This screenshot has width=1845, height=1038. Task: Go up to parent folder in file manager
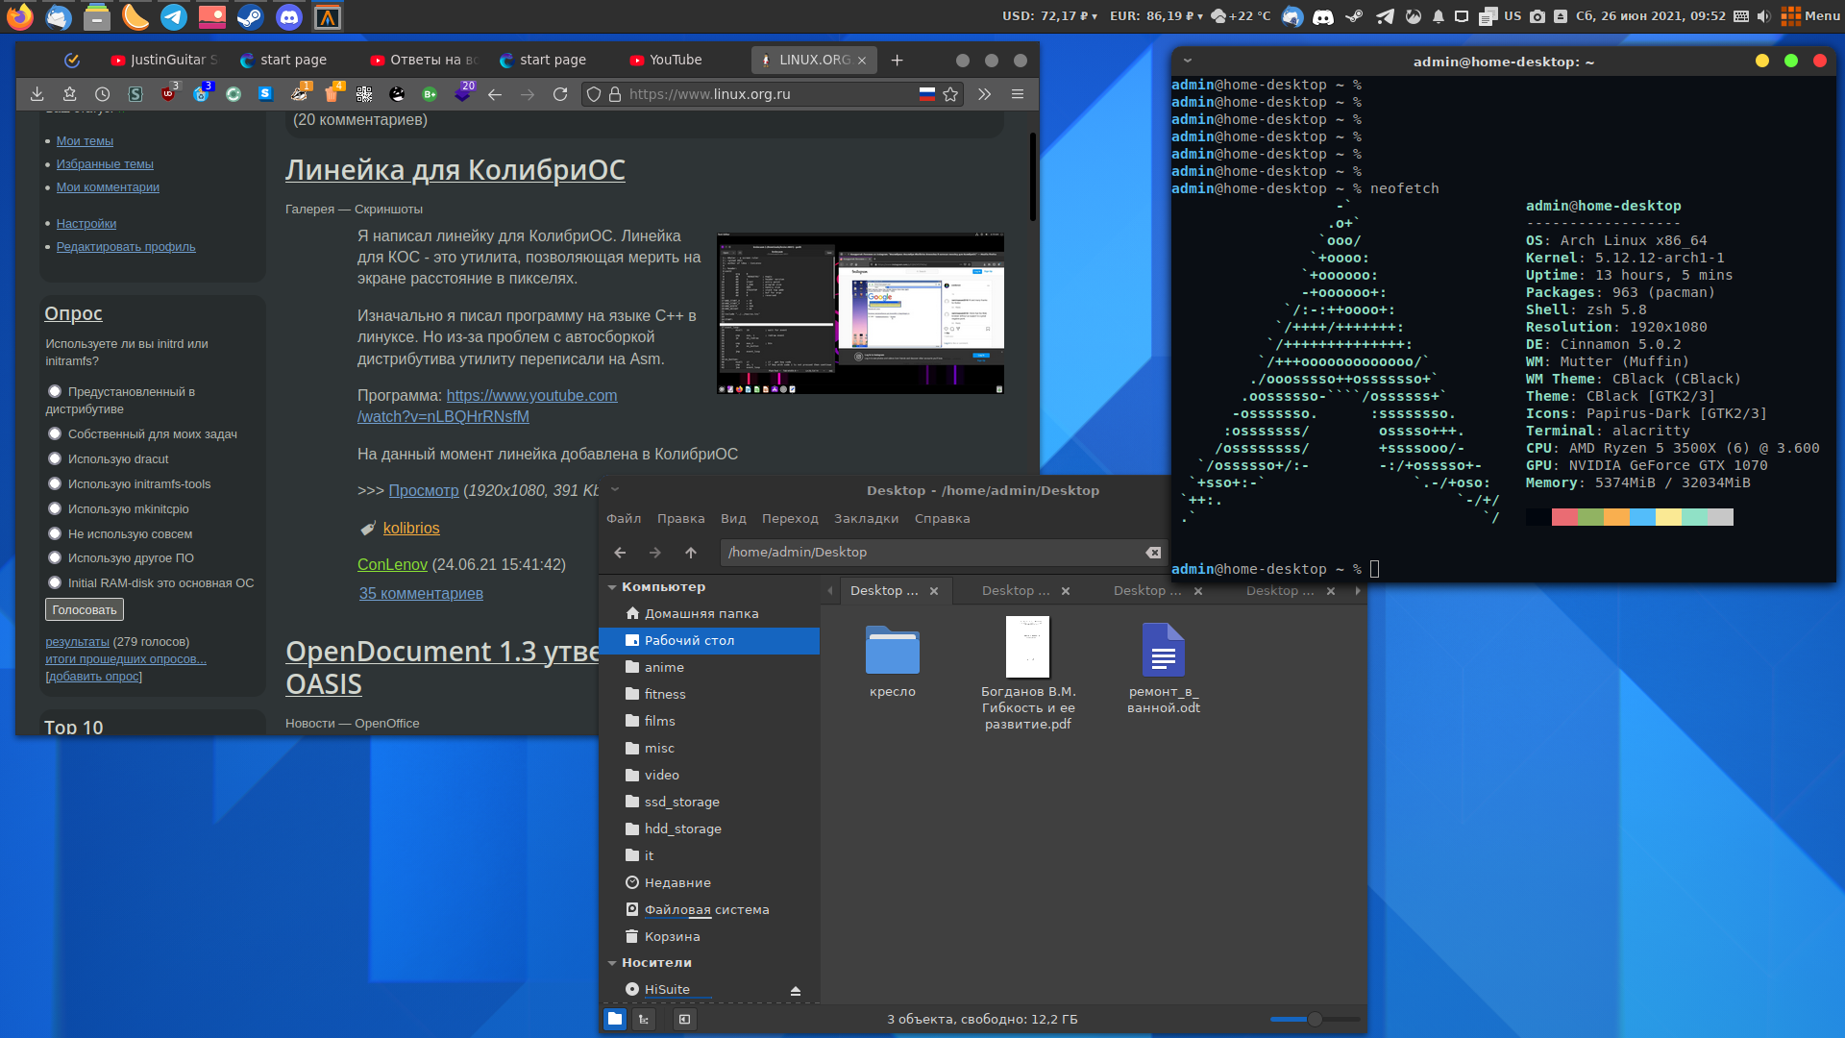tap(691, 553)
